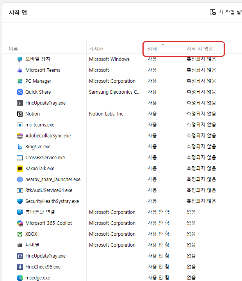
Task: Click 'Microsoft Corporation' in XBOX row
Action: click(112, 234)
